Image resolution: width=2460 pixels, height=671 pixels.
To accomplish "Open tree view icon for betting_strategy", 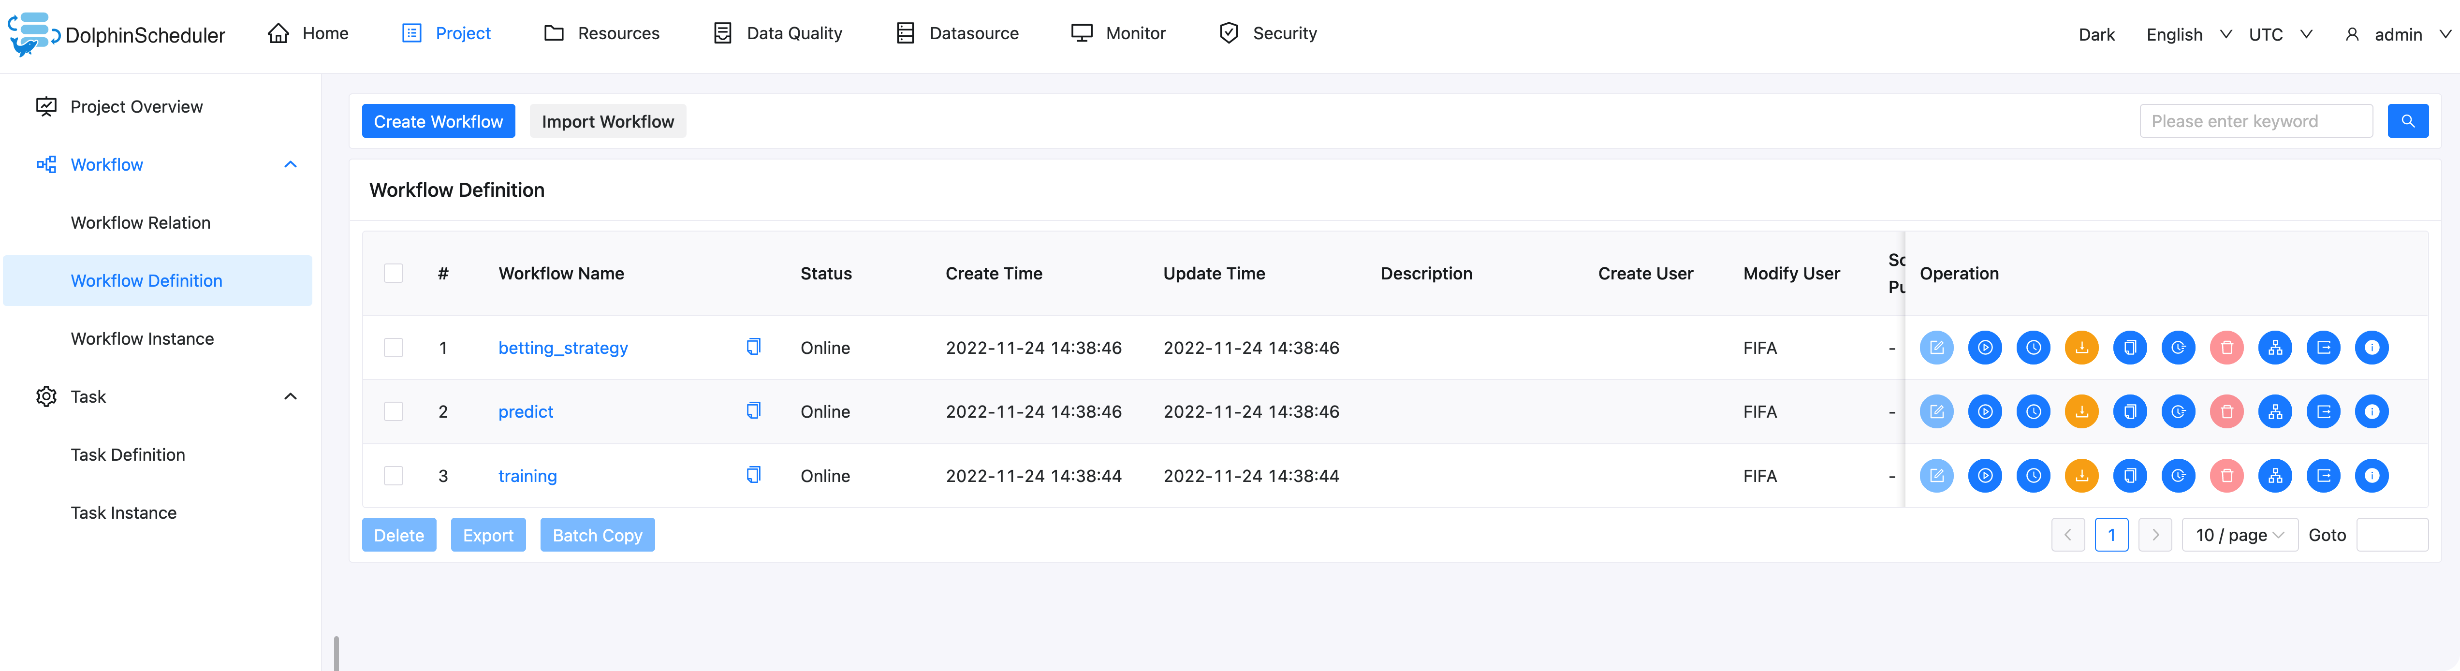I will [2275, 348].
